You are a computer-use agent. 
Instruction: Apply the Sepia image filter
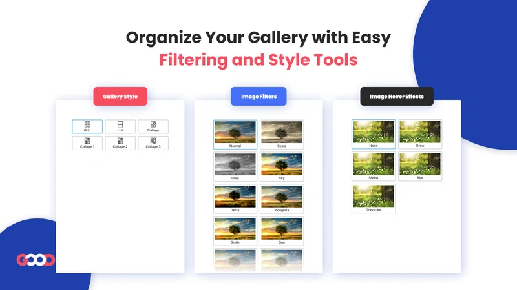point(282,135)
